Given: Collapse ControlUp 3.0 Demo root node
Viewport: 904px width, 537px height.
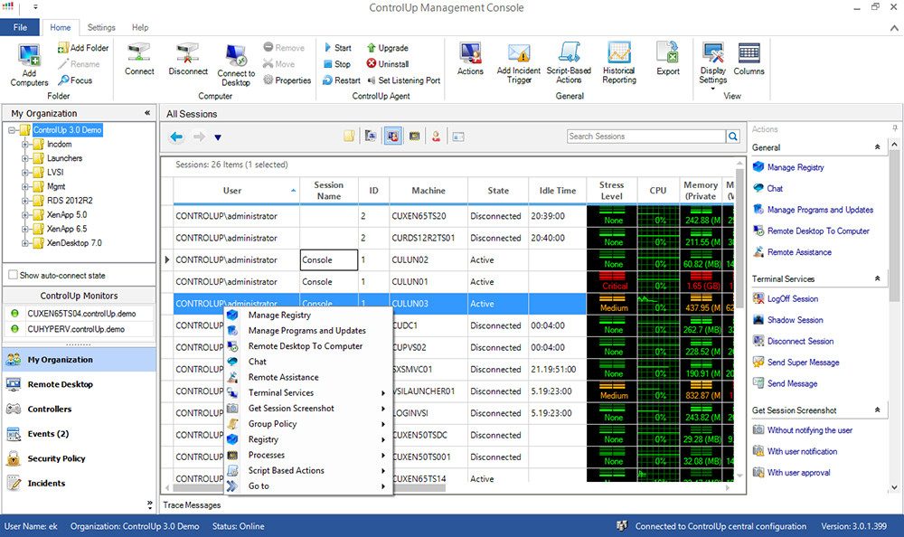Looking at the screenshot, I should click(x=12, y=130).
